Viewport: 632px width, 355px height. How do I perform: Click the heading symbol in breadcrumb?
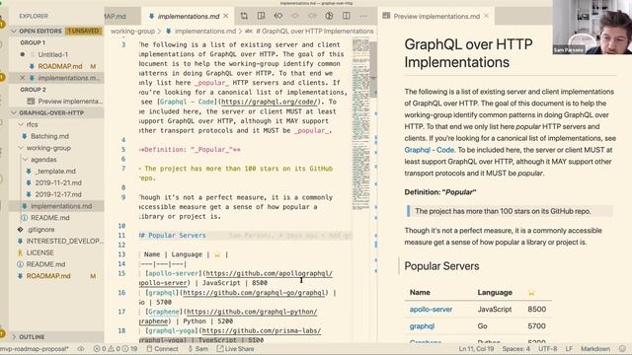(314, 31)
